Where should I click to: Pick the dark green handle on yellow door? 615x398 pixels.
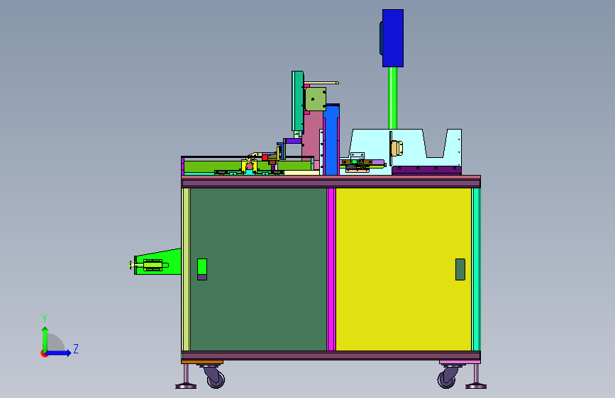(460, 270)
